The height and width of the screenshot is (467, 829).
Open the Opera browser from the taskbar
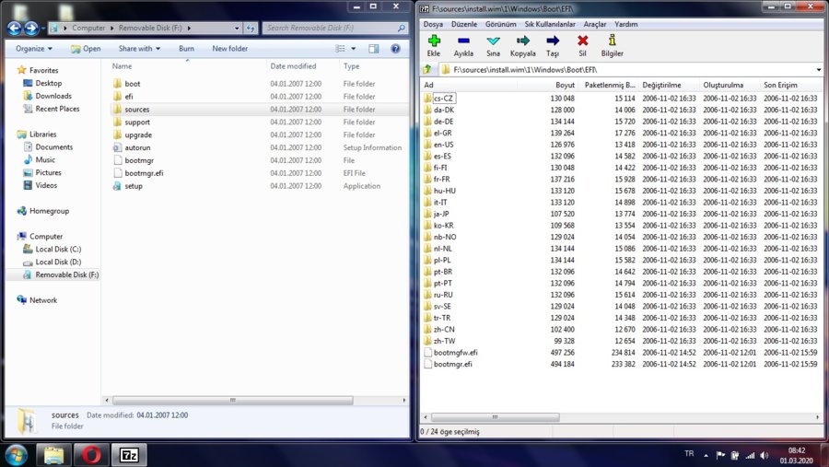click(x=89, y=454)
